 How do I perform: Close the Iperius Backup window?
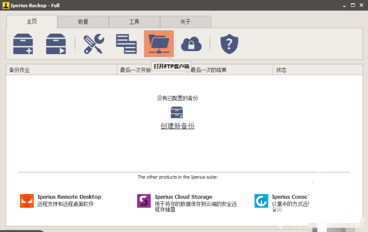pyautogui.click(x=361, y=5)
